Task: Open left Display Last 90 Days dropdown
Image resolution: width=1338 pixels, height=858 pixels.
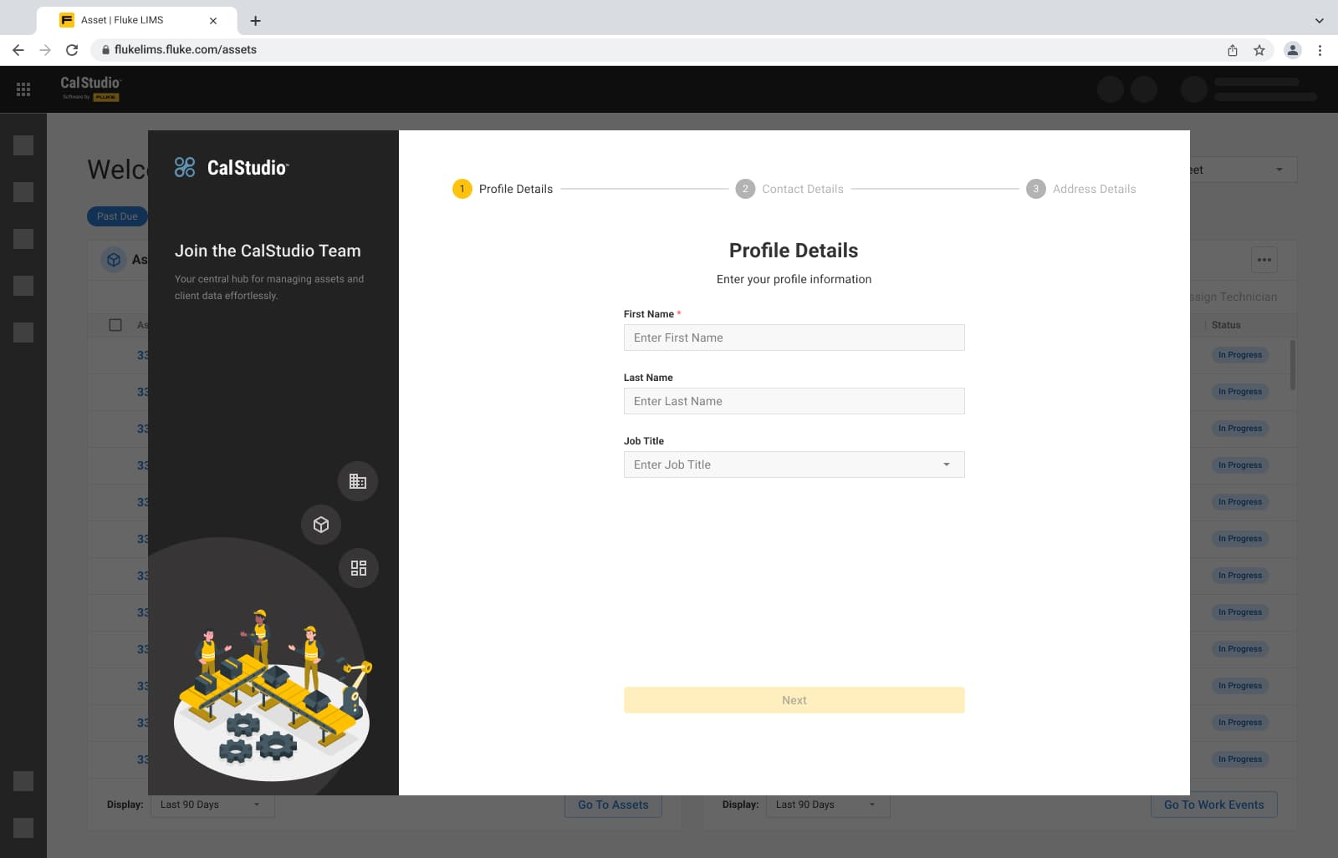Action: pos(212,805)
